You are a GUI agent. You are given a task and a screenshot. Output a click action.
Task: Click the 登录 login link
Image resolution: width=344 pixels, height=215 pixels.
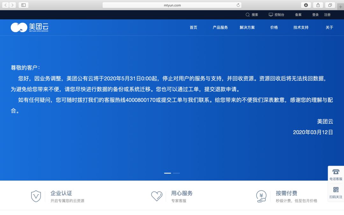click(315, 15)
